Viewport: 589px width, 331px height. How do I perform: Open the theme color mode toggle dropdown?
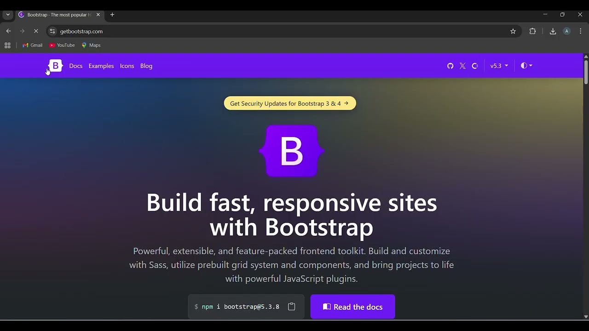[526, 66]
